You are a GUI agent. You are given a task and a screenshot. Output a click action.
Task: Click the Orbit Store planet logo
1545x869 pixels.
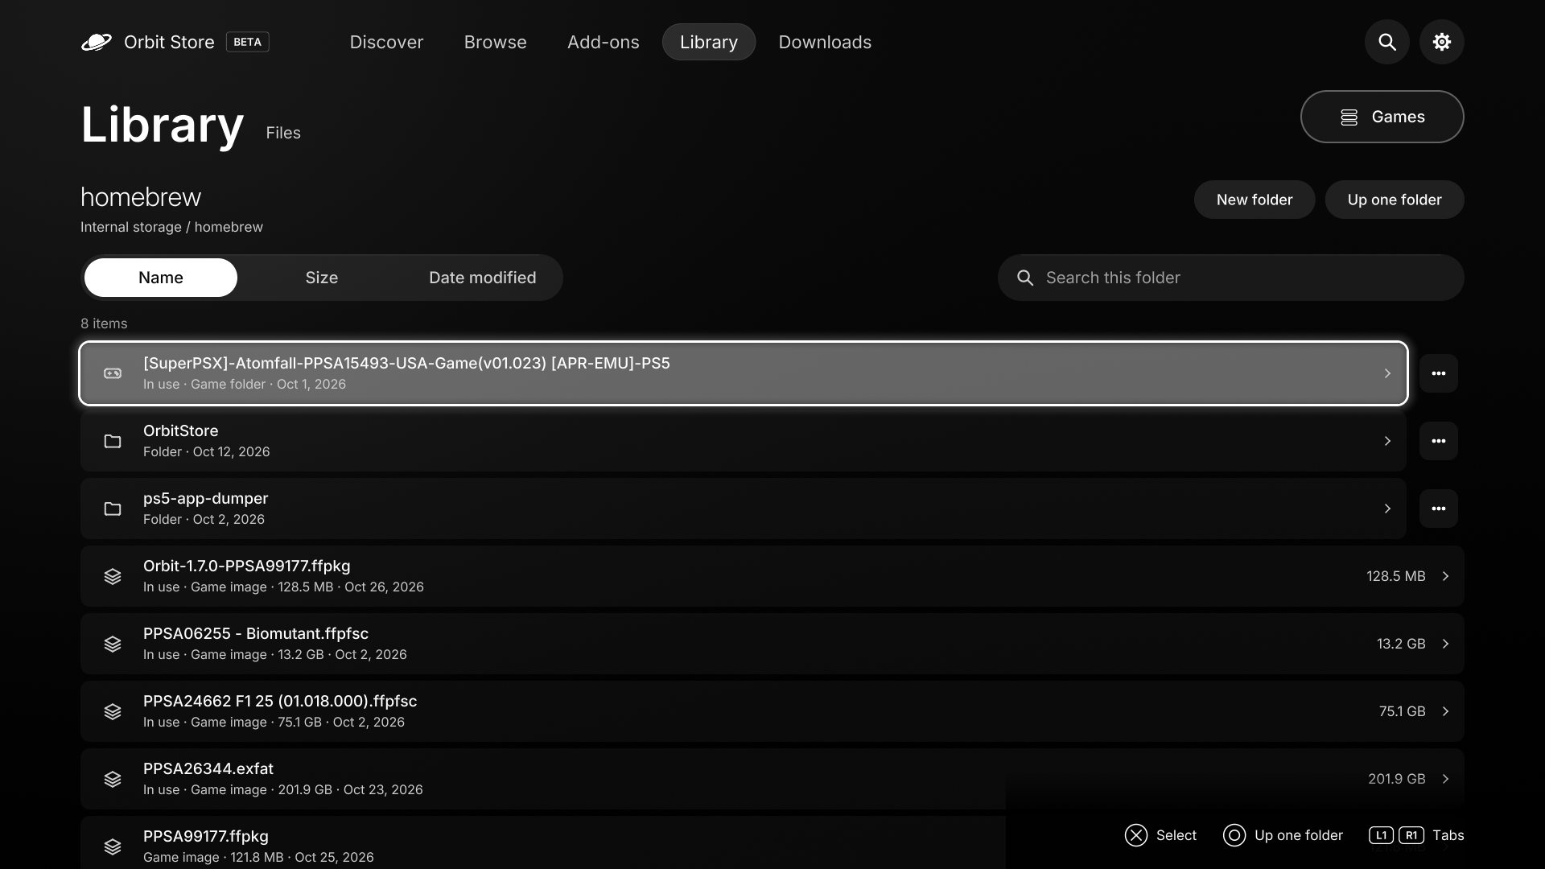(97, 42)
